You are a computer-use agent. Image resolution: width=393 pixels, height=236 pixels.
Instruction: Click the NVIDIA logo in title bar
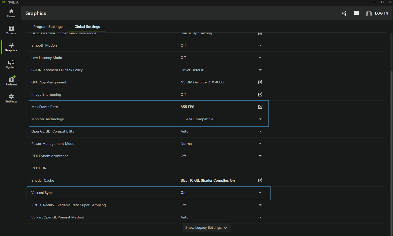click(x=3, y=2)
